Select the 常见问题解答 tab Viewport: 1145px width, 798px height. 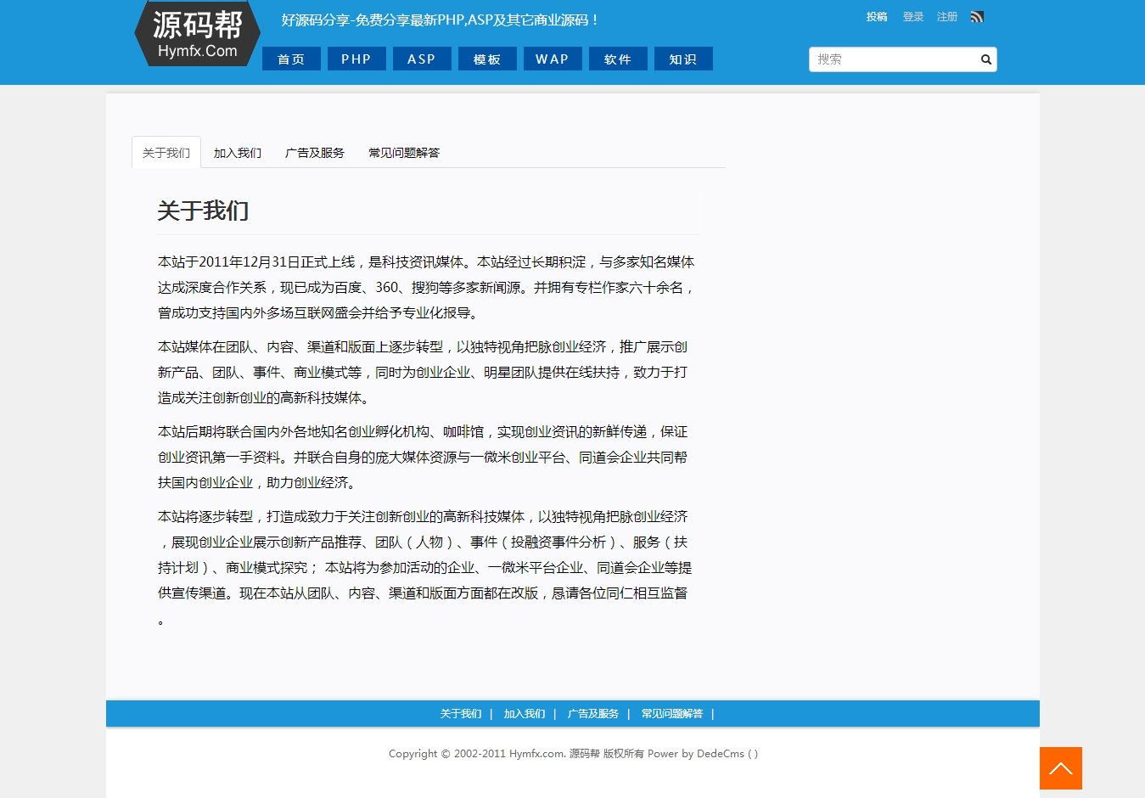pyautogui.click(x=404, y=153)
